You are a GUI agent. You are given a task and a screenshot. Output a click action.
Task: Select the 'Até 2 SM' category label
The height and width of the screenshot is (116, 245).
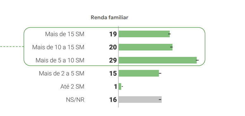(72, 86)
